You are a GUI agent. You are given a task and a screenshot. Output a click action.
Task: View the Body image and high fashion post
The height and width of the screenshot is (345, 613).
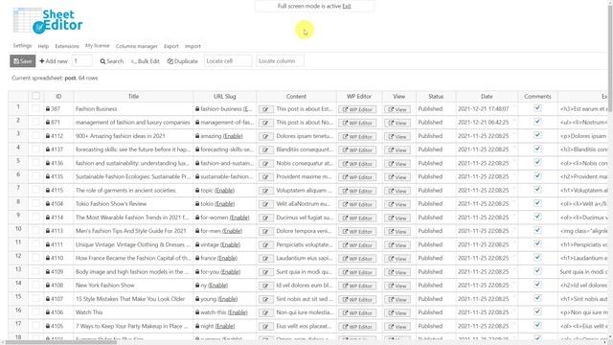(397, 272)
